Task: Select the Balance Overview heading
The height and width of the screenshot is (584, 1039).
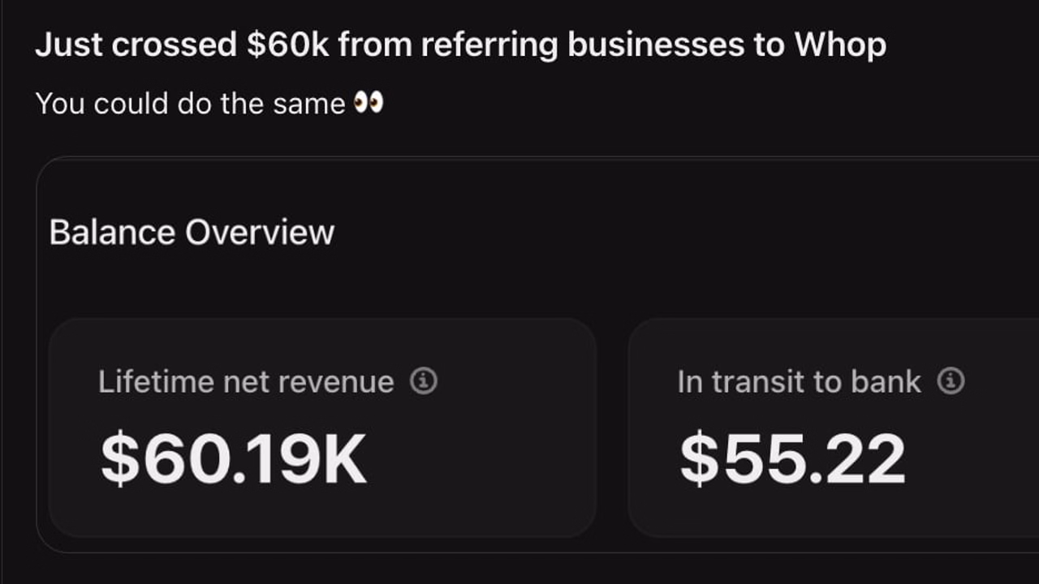Action: 192,233
